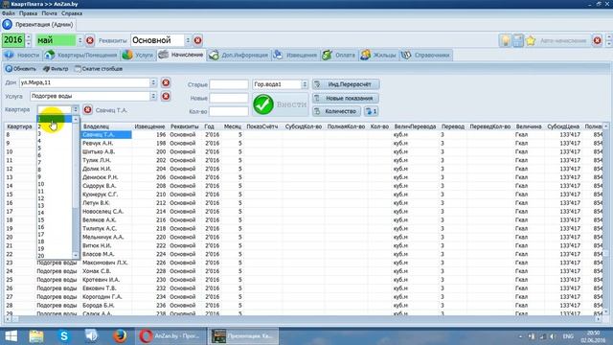Viewport: 613px width, 345px height.
Task: Open the Оплата tab
Action: 339,56
